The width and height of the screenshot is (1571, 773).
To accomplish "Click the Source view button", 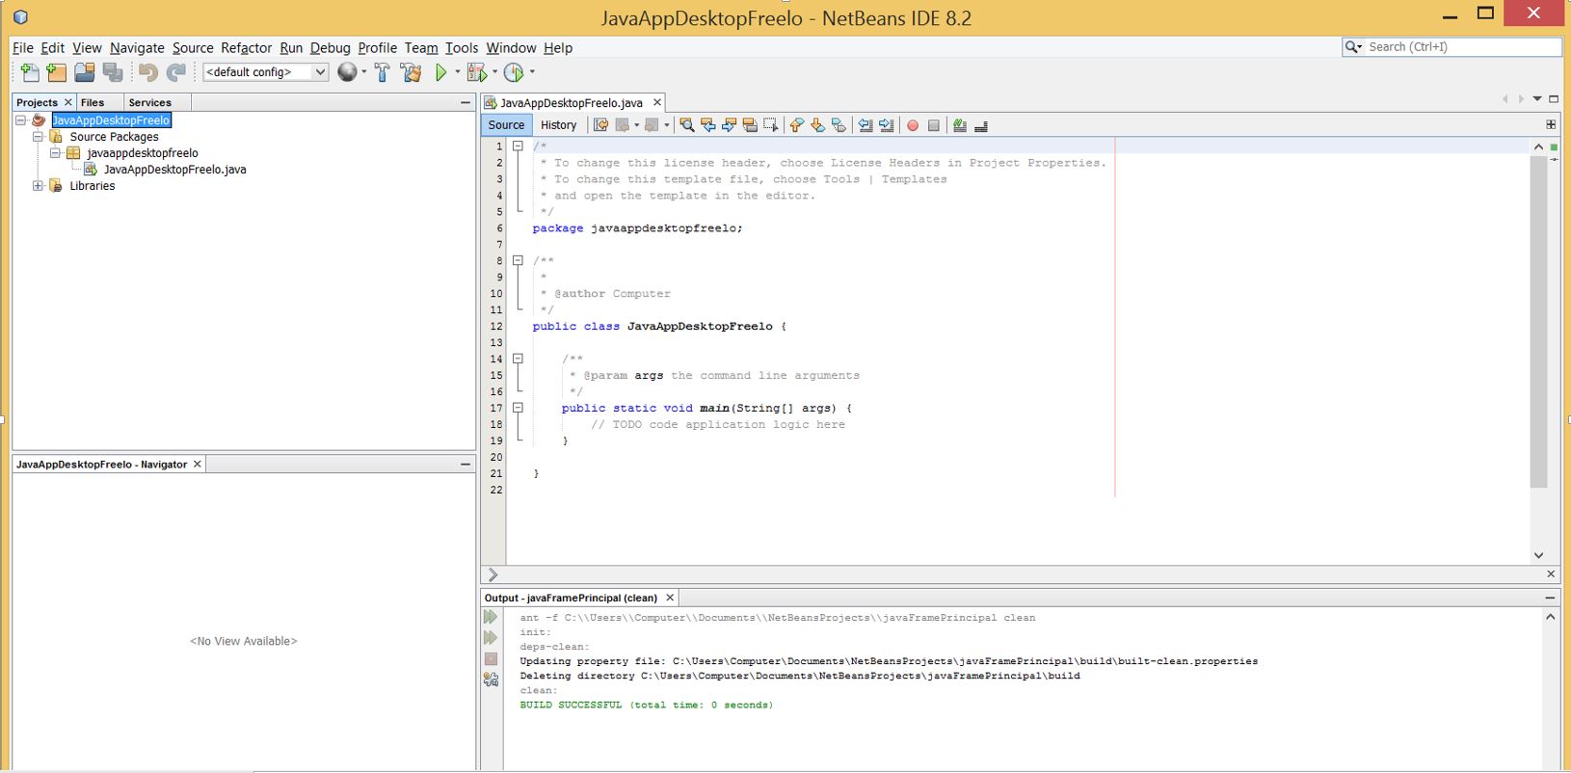I will click(x=506, y=125).
